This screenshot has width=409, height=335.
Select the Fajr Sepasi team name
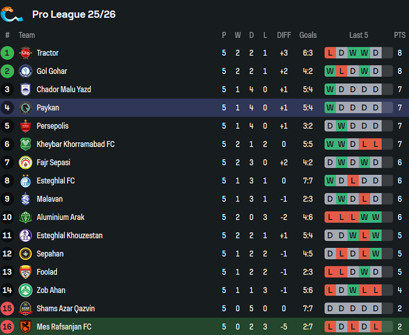53,163
